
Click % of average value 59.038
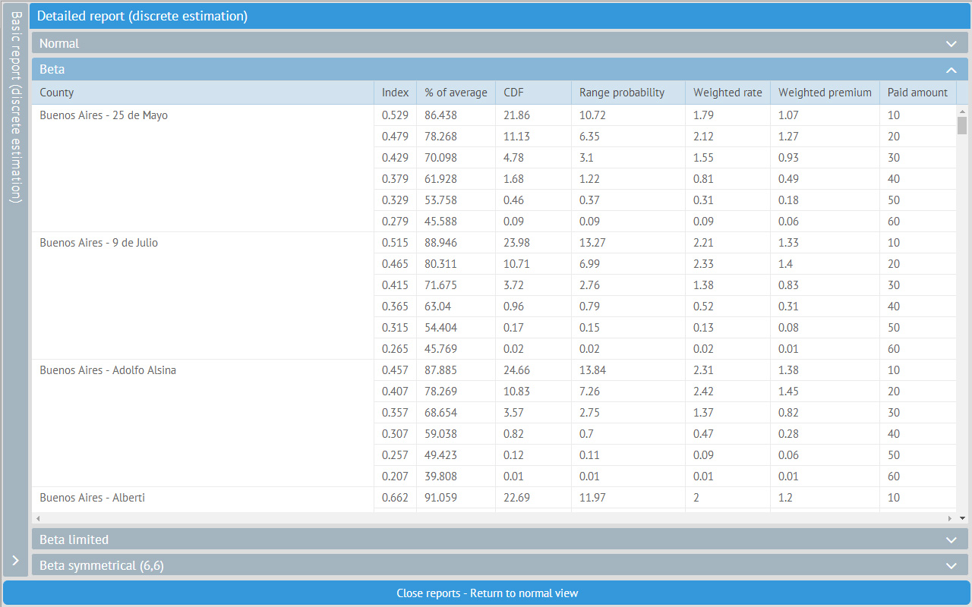pyautogui.click(x=441, y=434)
